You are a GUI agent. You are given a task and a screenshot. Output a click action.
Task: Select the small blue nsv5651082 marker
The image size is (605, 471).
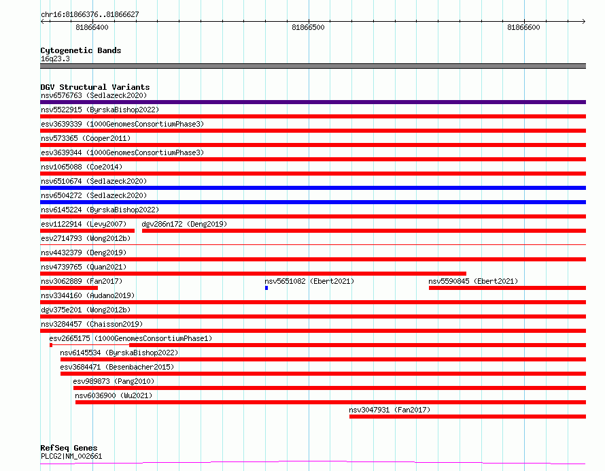tap(266, 288)
